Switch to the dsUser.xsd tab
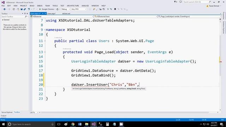The width and height of the screenshot is (226, 127). point(66,13)
